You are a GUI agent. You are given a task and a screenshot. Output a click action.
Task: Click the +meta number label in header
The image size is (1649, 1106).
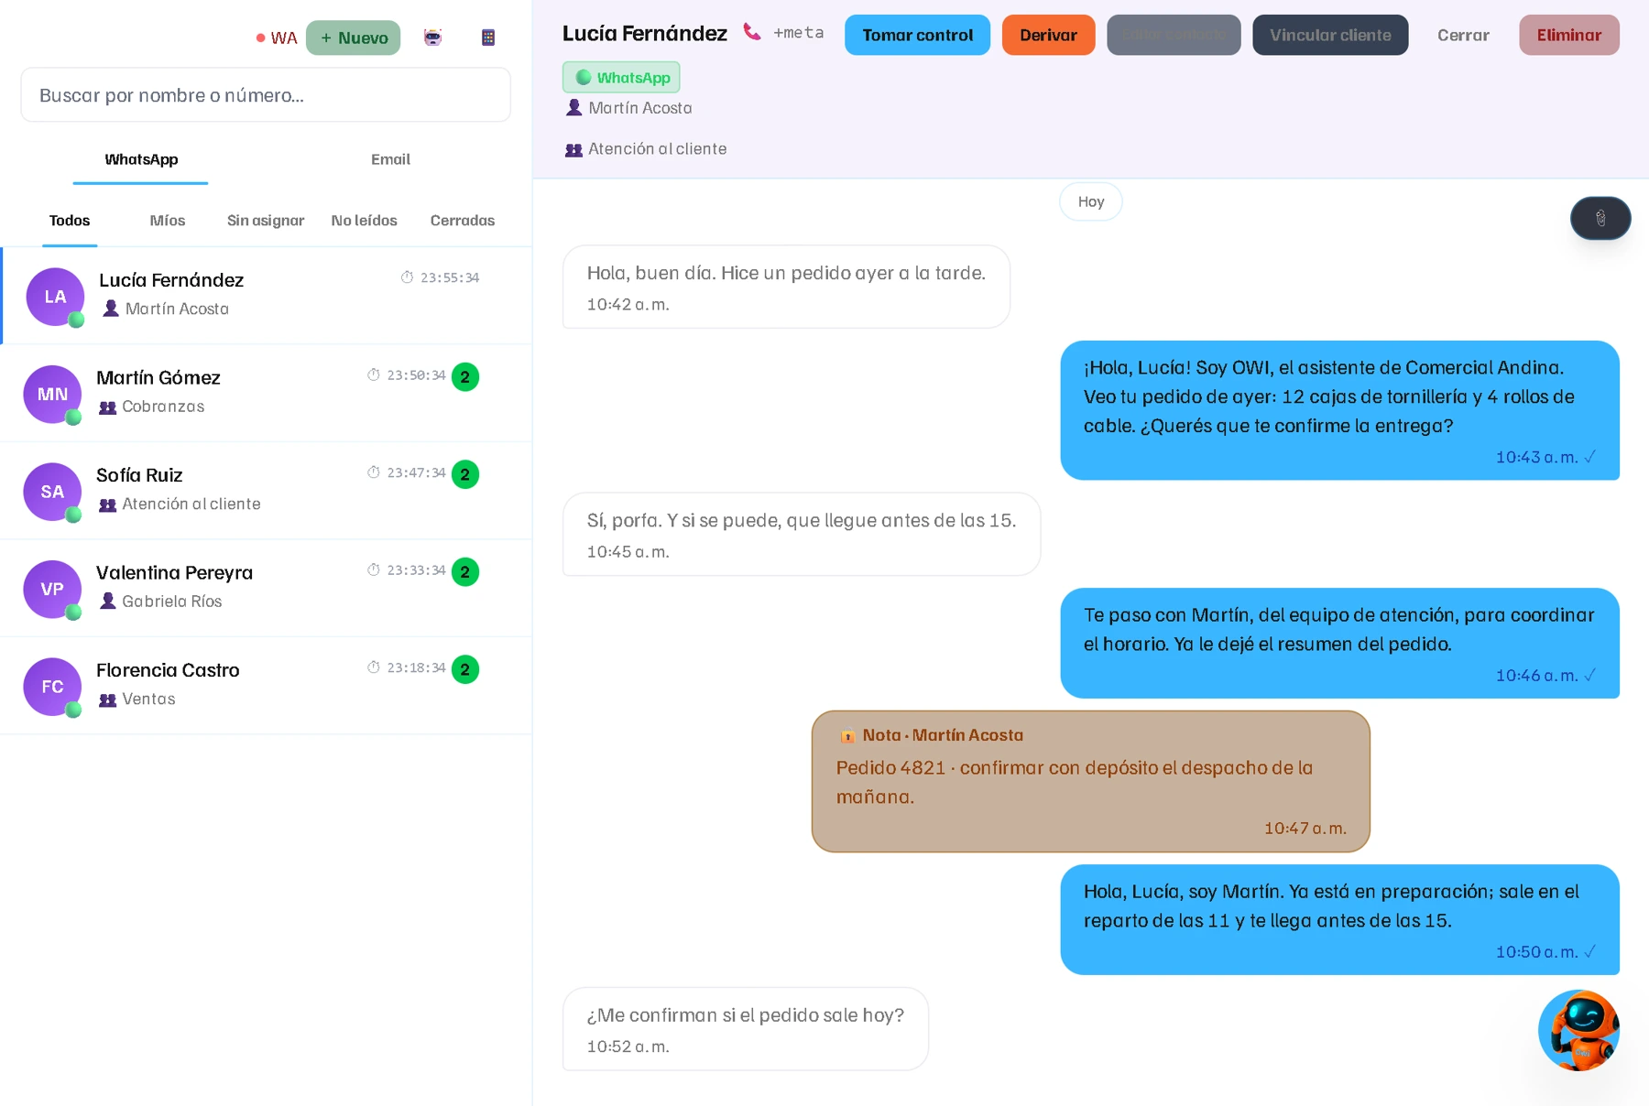(x=798, y=33)
